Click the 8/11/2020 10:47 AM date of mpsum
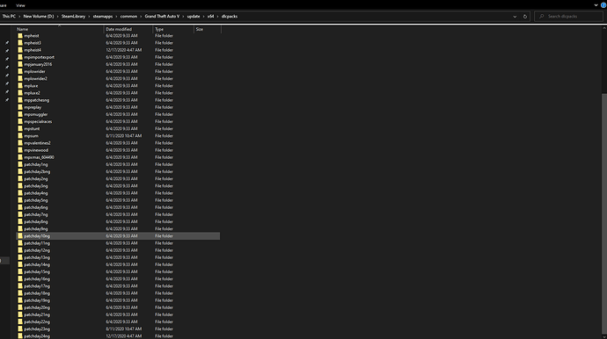The height and width of the screenshot is (339, 607). click(x=123, y=135)
